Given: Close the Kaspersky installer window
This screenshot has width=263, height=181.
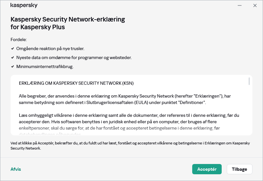Looking at the screenshot, I should [255, 5].
